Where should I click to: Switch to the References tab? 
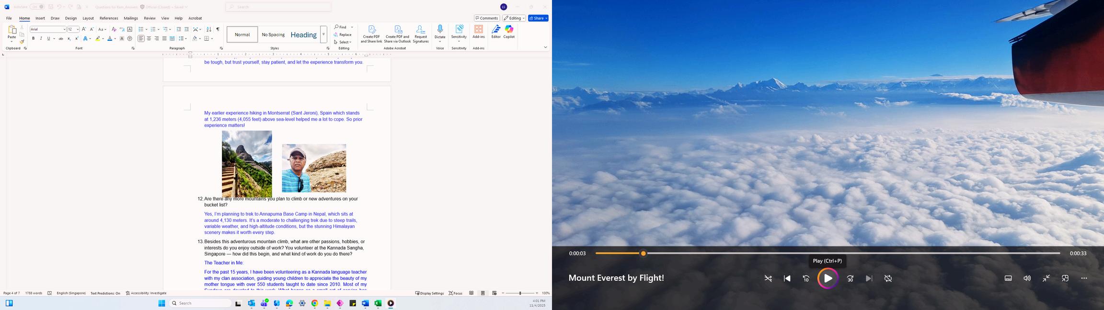click(x=109, y=18)
